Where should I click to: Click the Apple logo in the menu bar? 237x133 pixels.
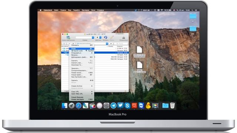pos(40,10)
